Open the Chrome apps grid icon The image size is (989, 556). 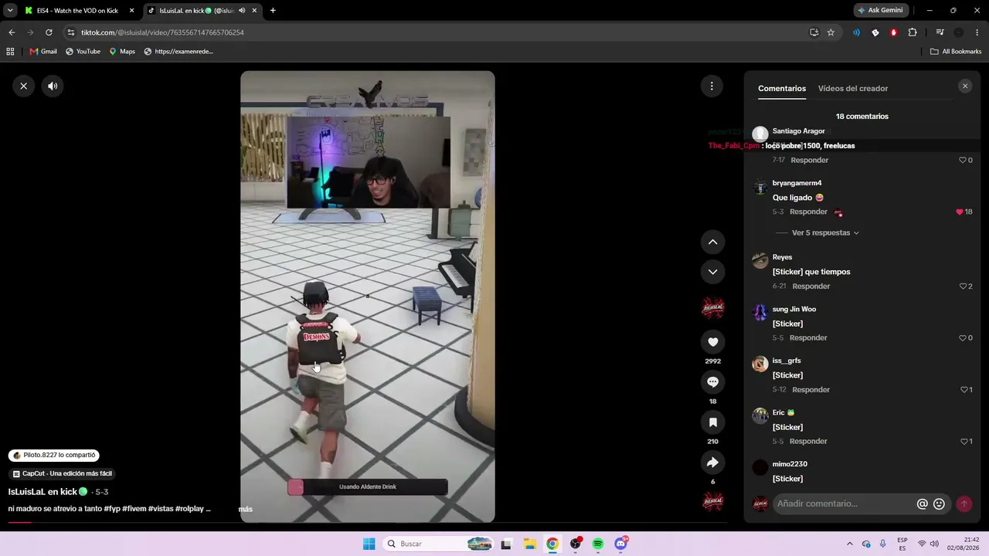click(x=10, y=52)
